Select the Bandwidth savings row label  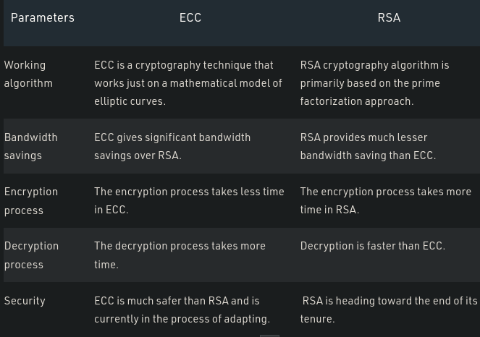tap(31, 146)
